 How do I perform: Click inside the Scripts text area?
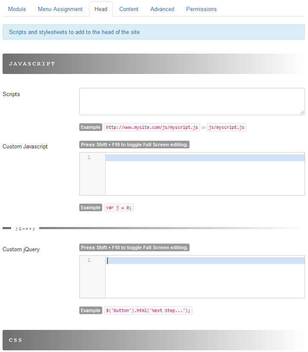(192, 101)
